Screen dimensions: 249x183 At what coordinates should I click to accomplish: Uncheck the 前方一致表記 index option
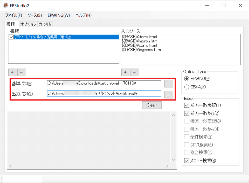[186, 105]
